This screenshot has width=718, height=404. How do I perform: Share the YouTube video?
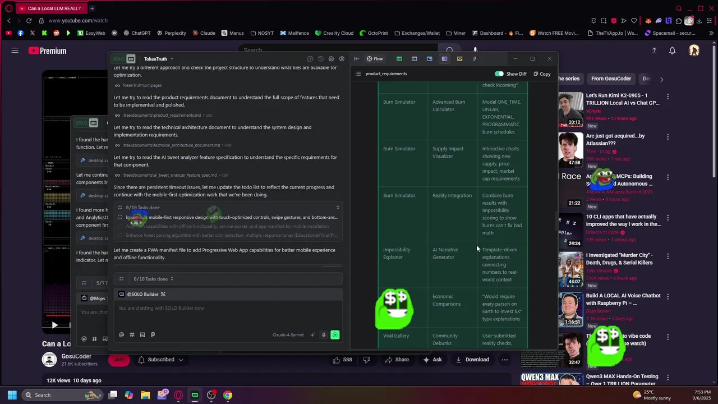(397, 360)
